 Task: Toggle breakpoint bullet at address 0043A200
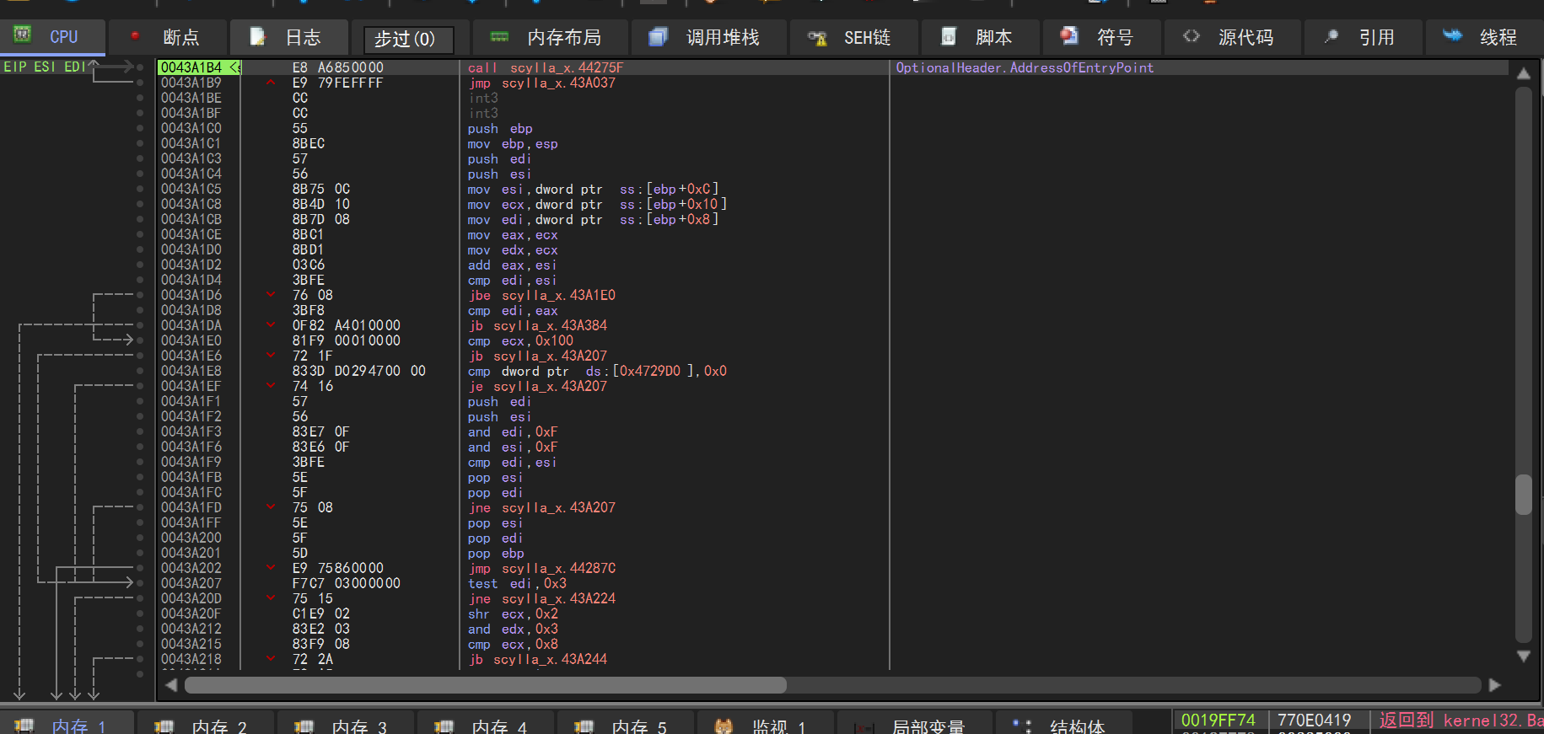click(140, 538)
